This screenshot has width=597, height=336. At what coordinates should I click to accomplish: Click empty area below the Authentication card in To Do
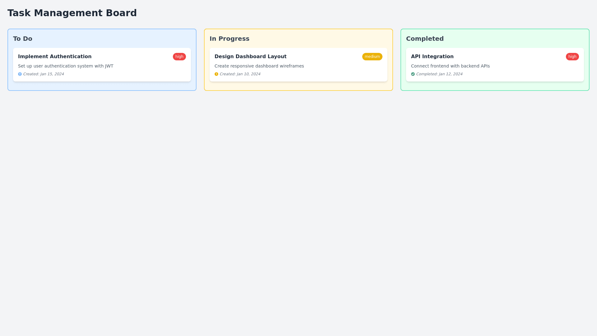tap(102, 86)
